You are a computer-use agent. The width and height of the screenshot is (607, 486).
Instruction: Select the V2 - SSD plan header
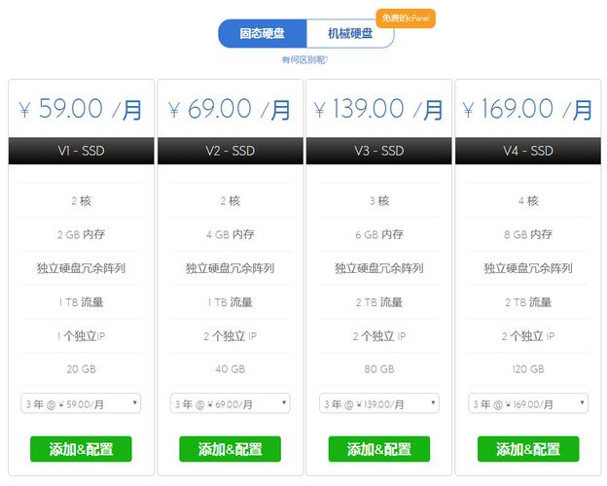231,151
